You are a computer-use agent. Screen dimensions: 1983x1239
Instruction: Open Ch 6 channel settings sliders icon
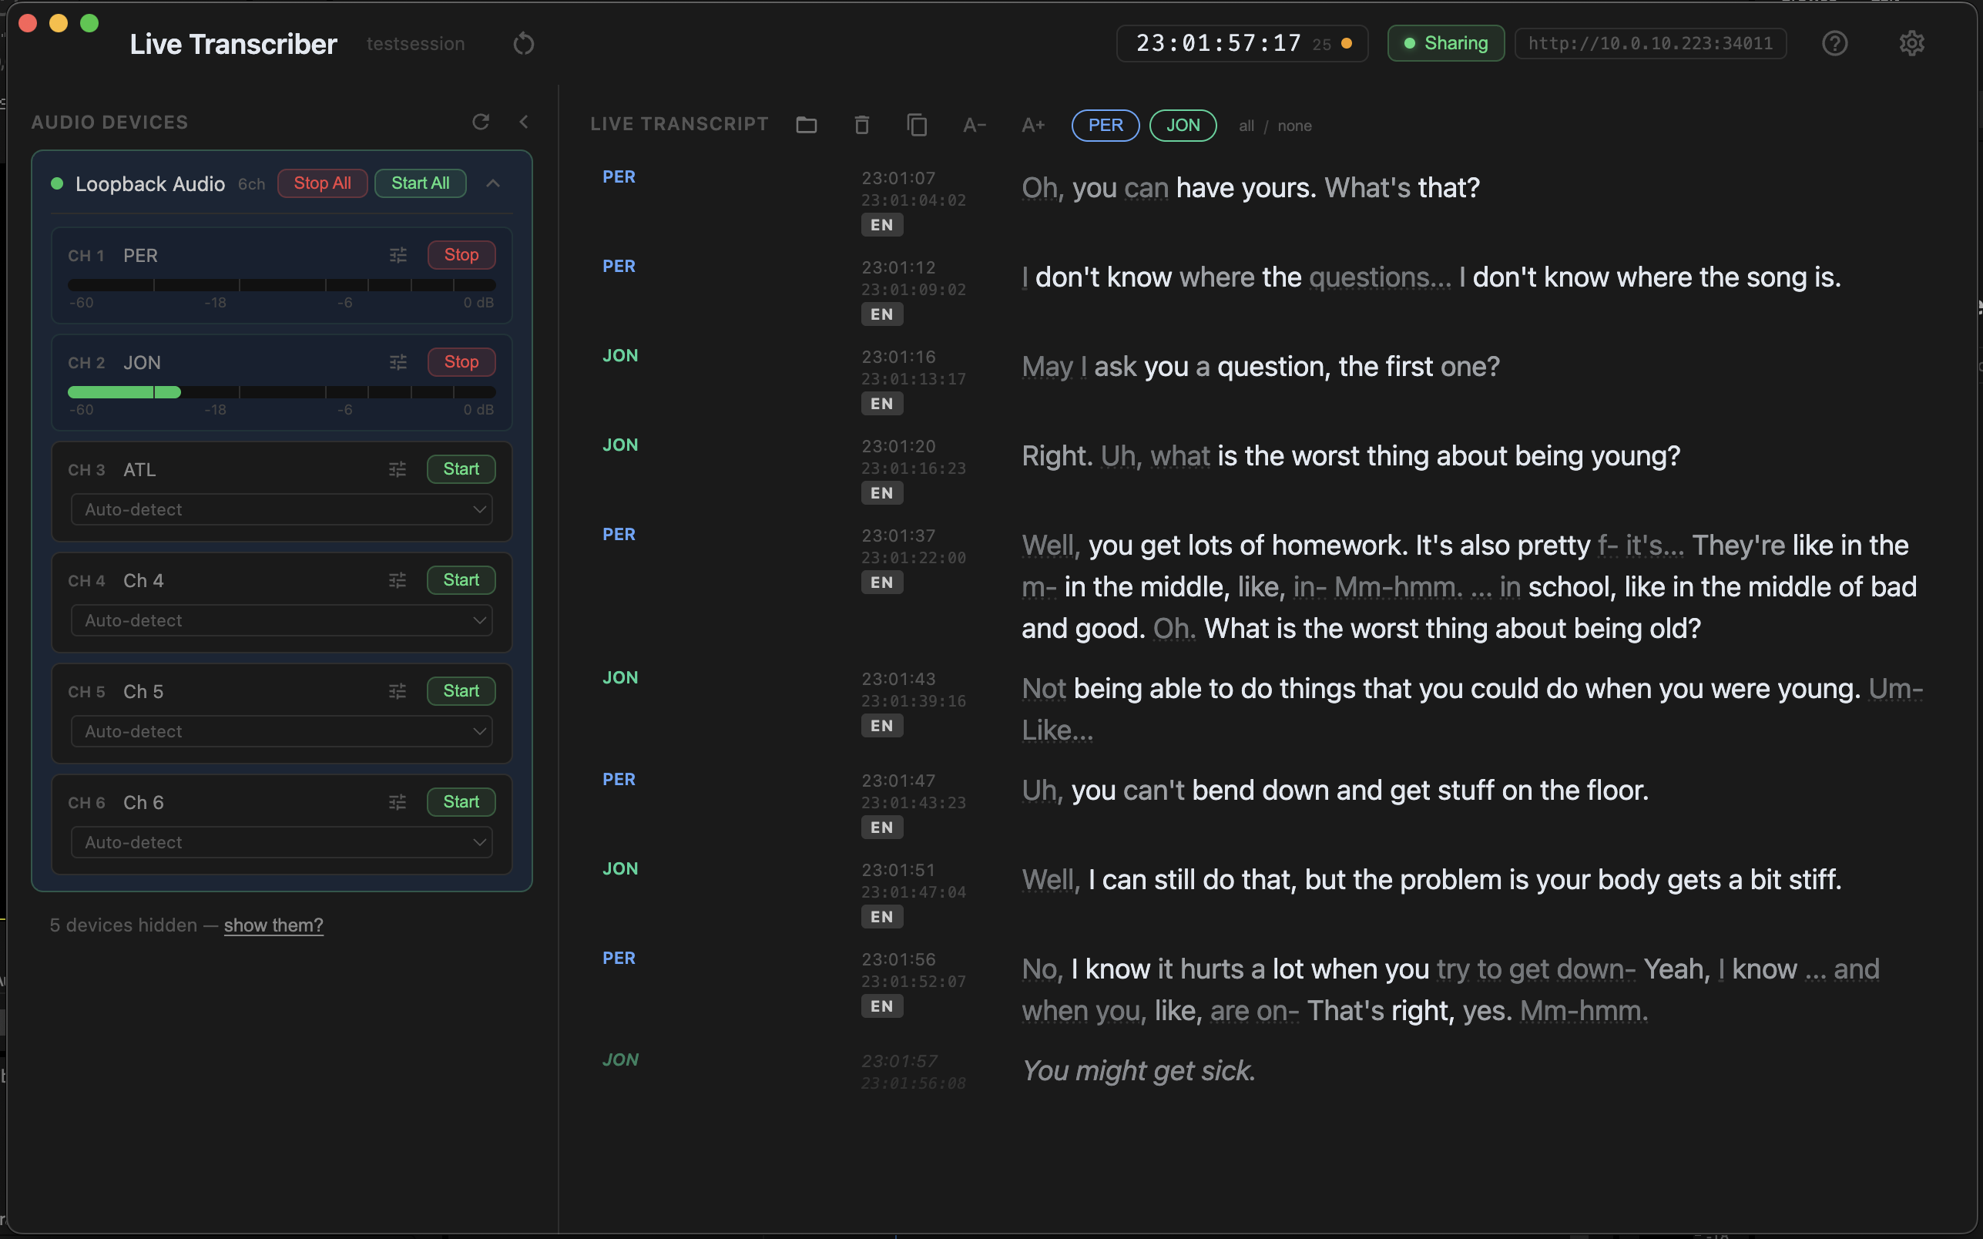(398, 802)
